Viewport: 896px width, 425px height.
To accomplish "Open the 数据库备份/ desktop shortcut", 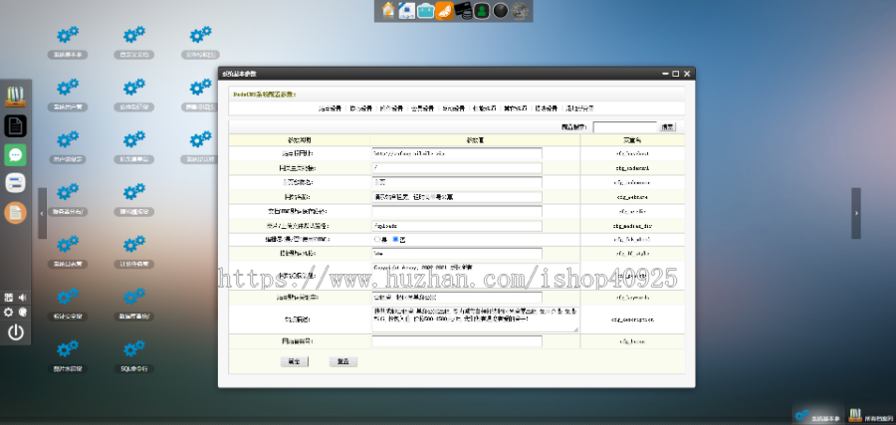I will (134, 305).
